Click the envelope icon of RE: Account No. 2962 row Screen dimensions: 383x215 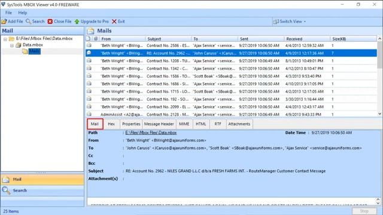89,53
